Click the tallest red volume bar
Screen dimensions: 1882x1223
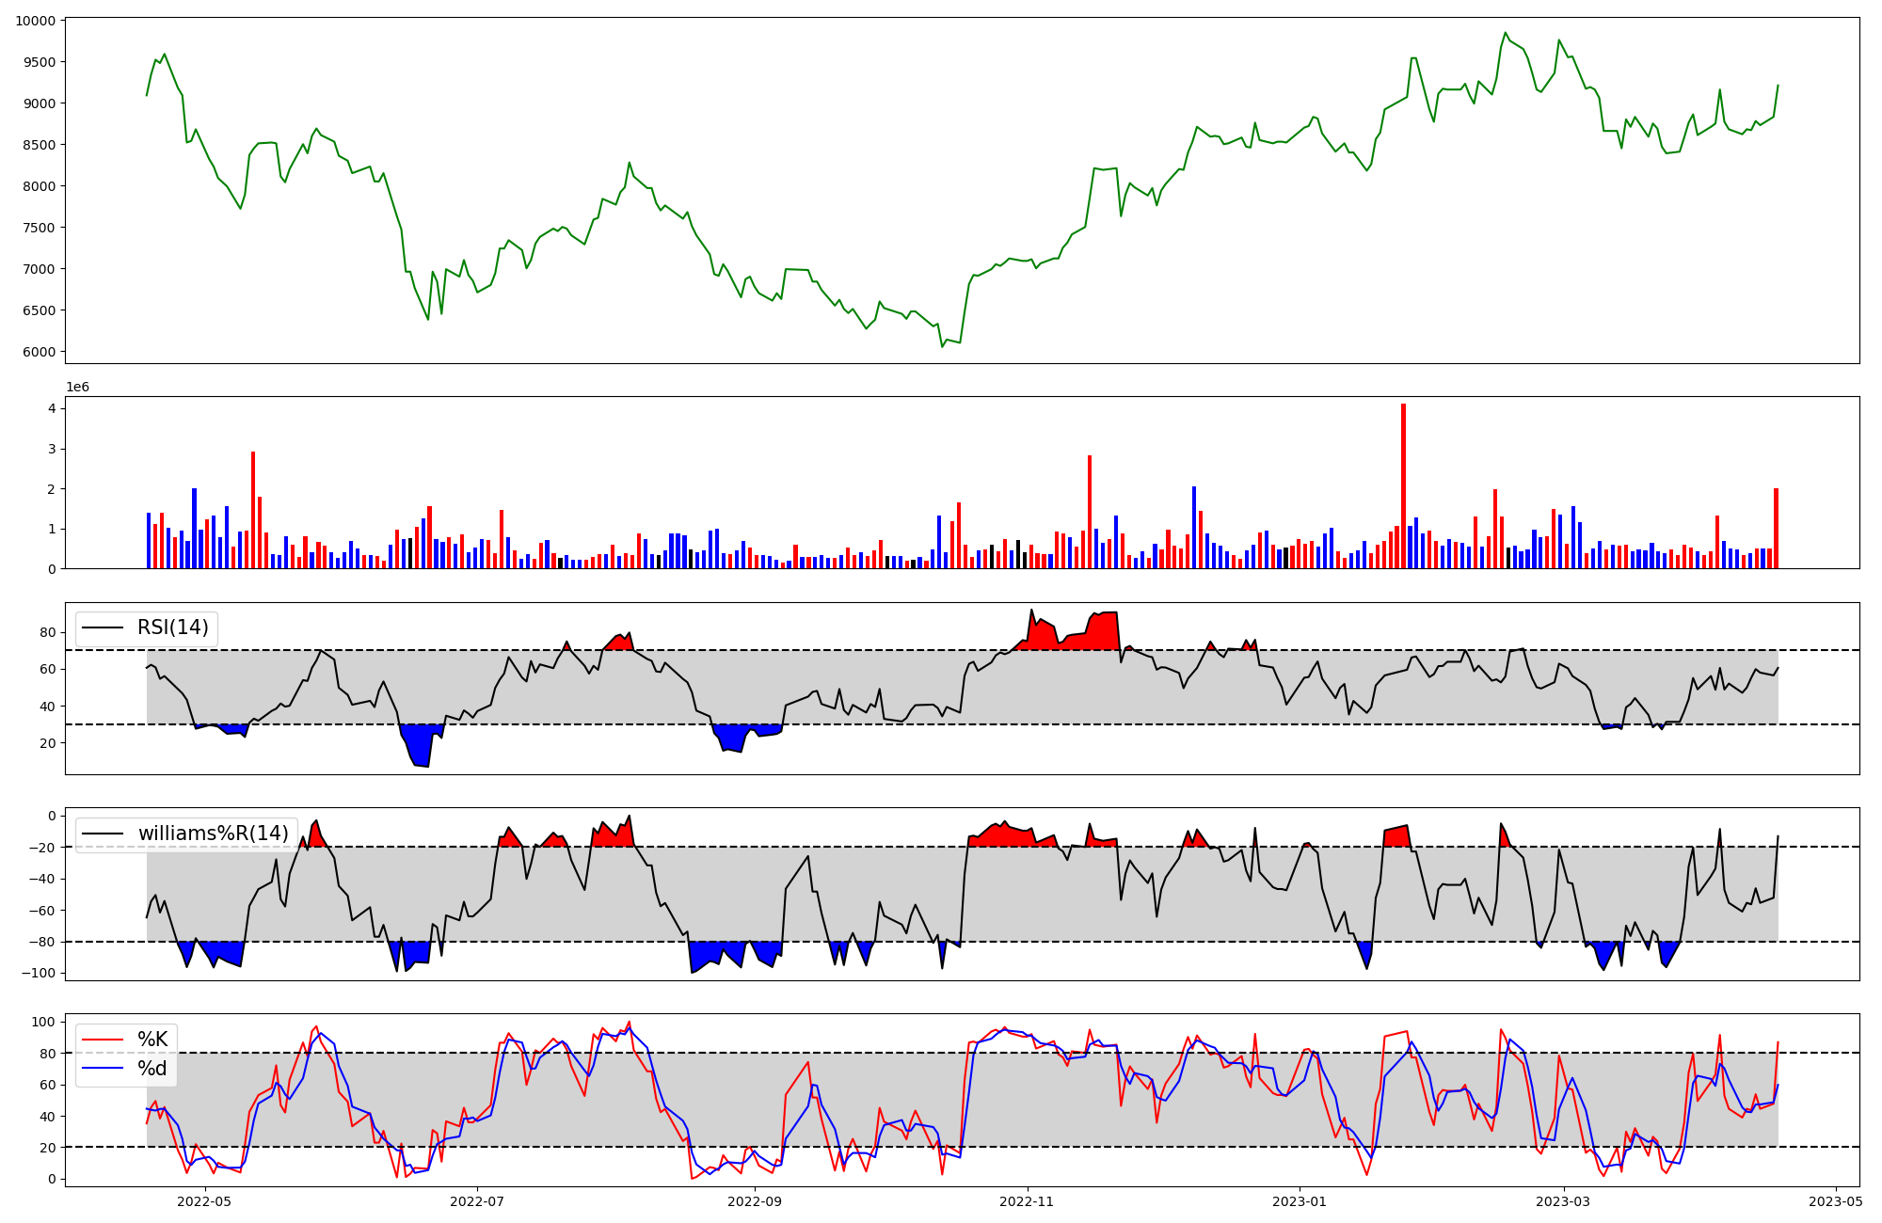point(1403,484)
